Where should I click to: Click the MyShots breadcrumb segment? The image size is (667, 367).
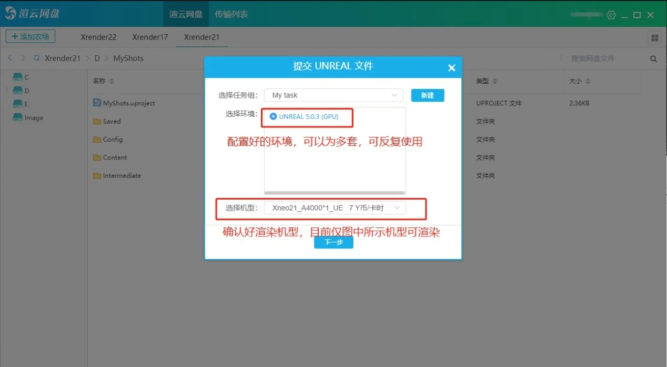click(128, 58)
